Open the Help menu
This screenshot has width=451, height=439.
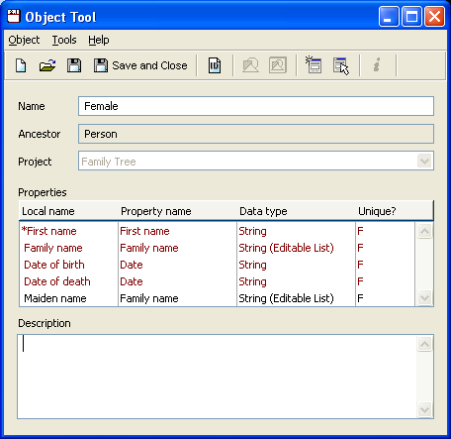99,40
